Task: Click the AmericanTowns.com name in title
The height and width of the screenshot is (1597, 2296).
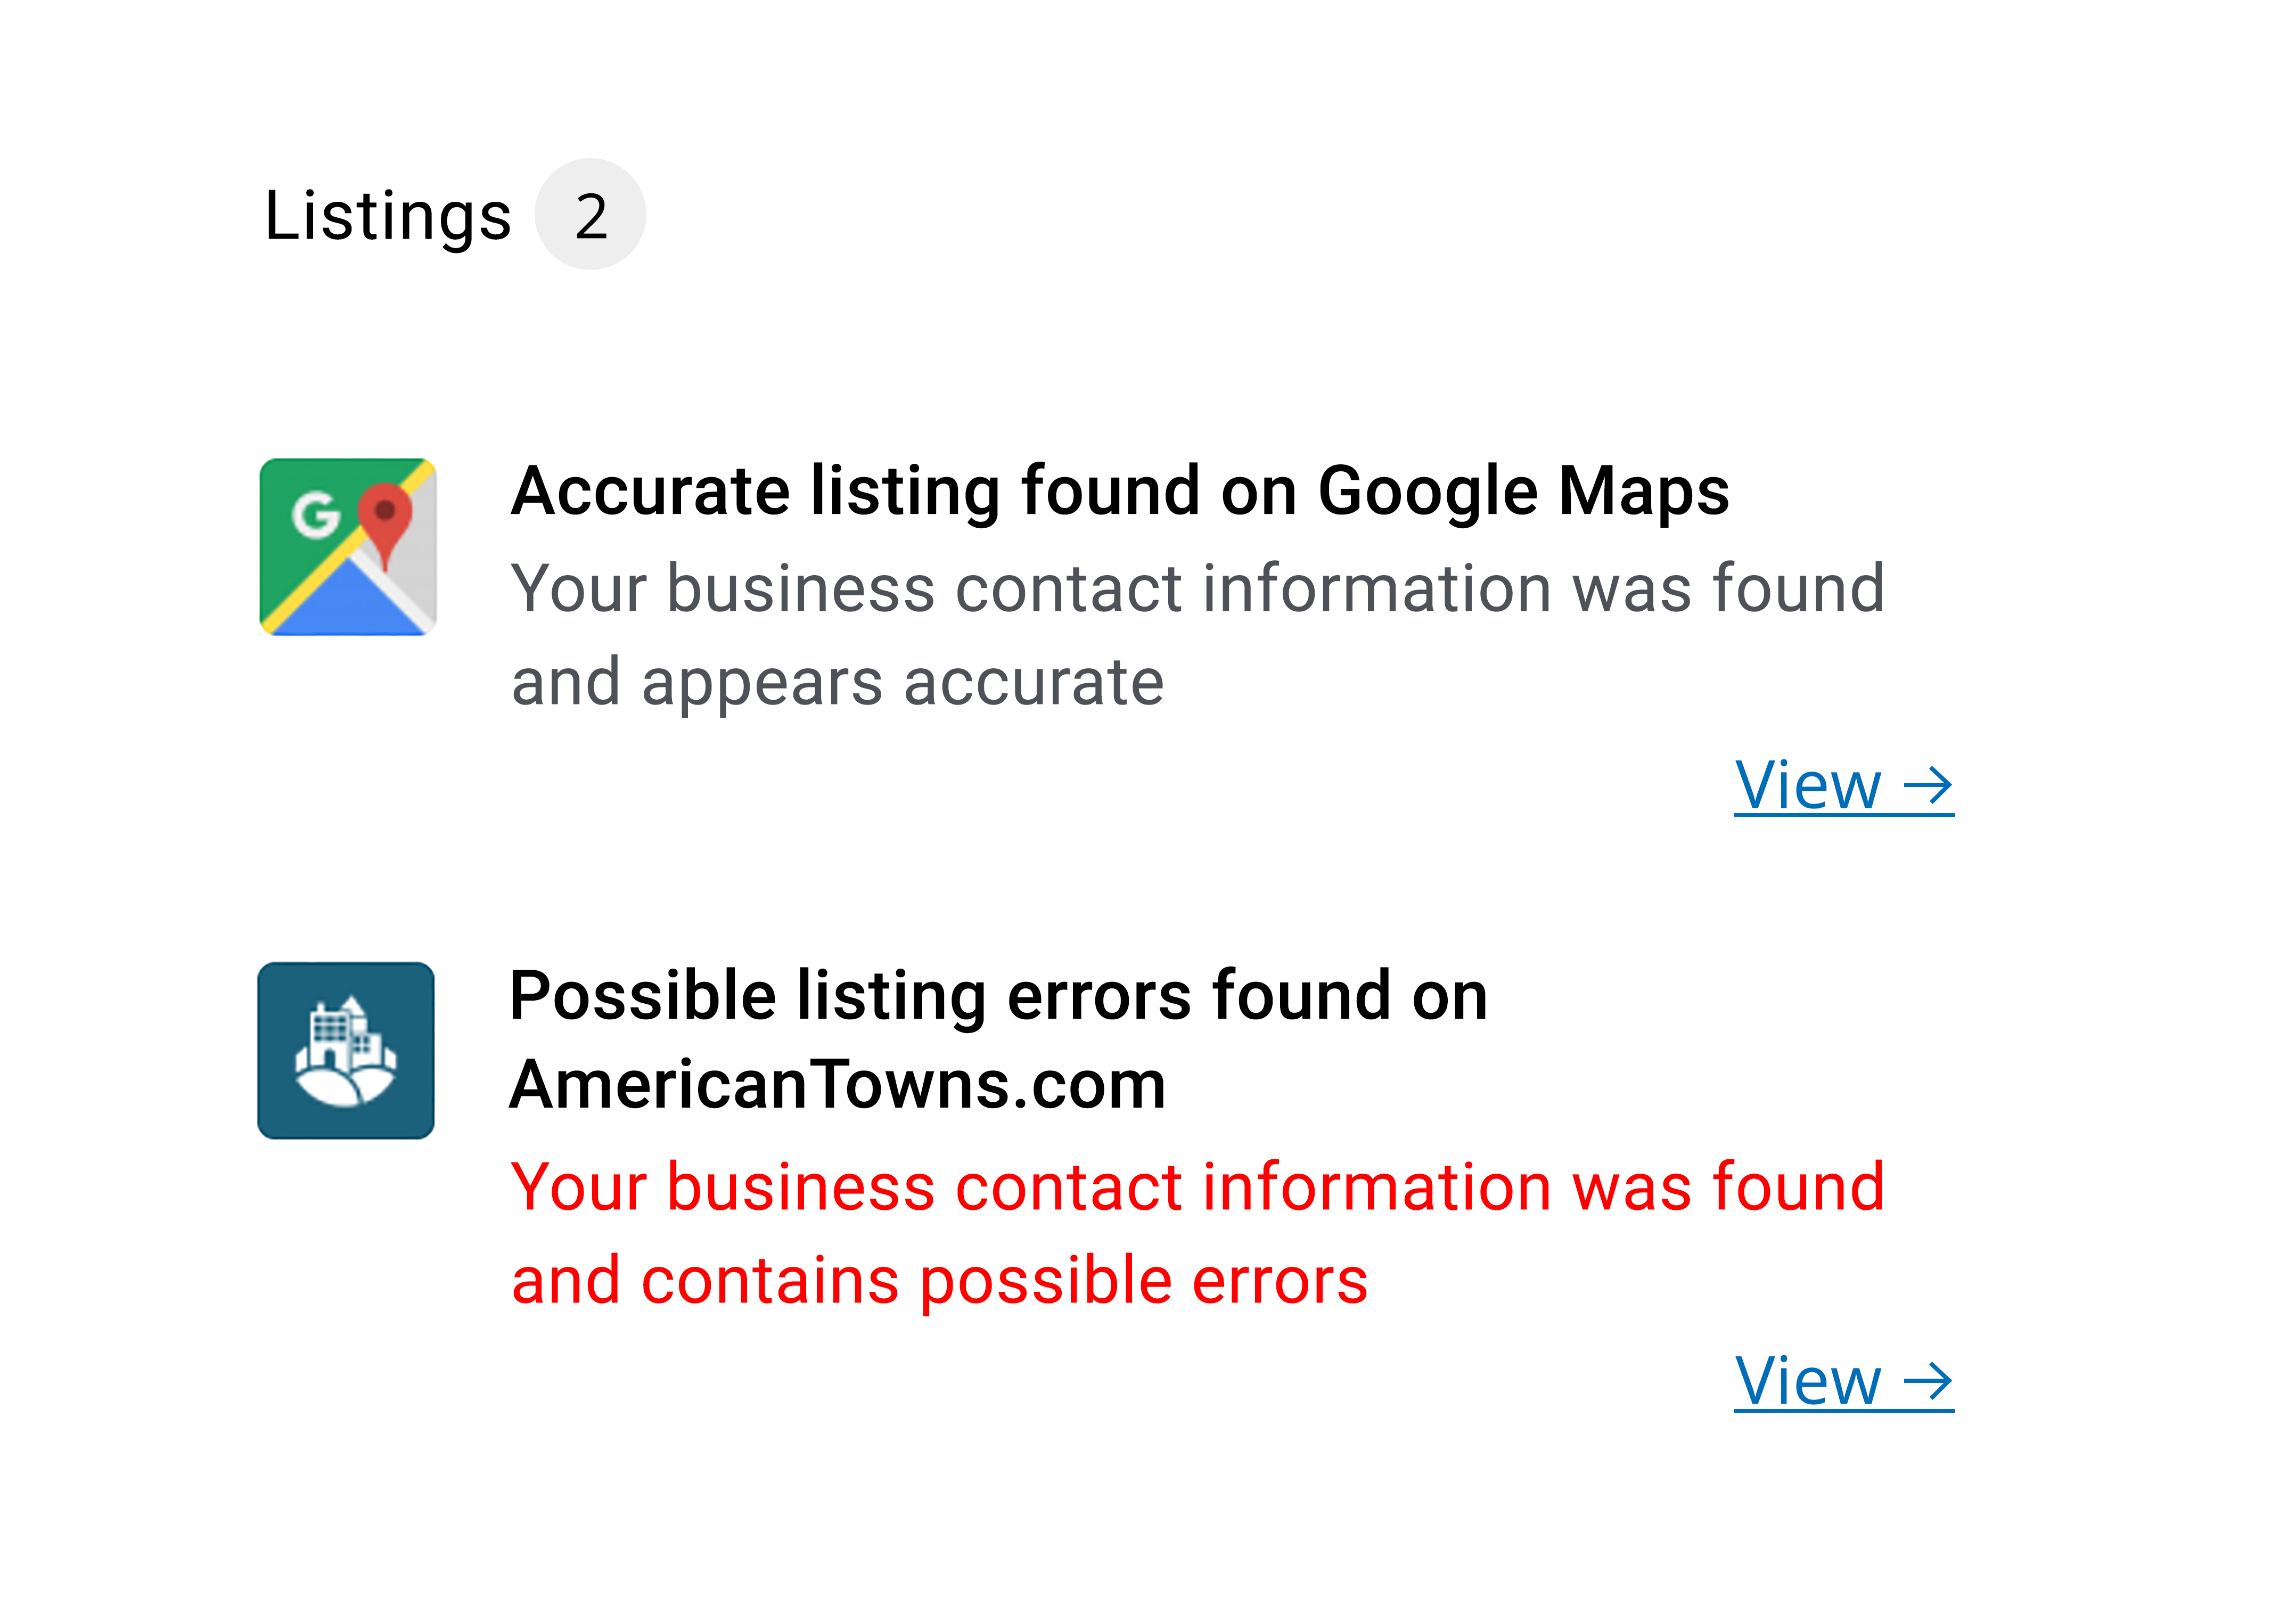Action: pos(838,1085)
